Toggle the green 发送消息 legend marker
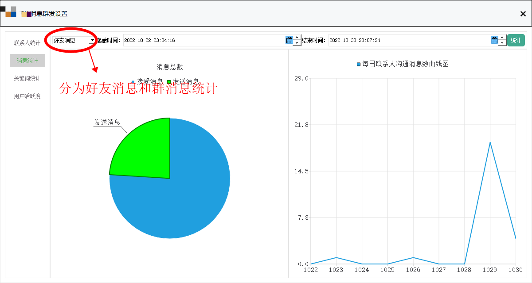Screen dimensions: 532x283 click(169, 82)
